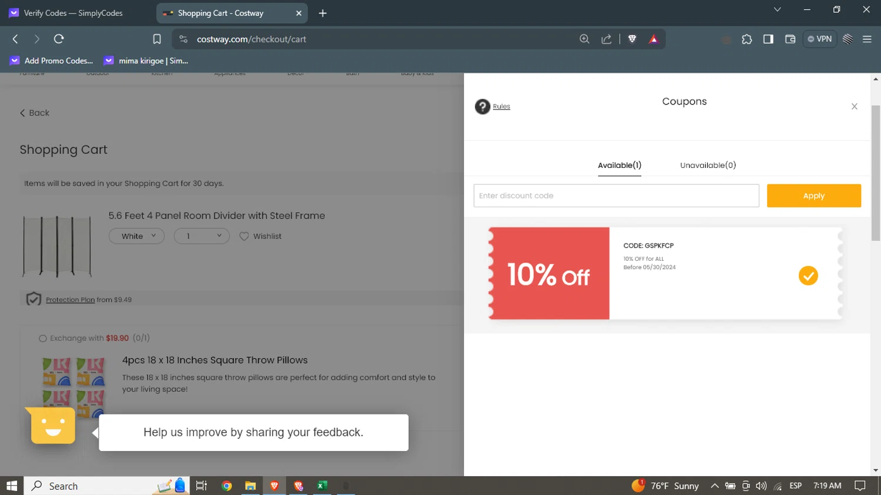Open the room divider product thumbnail
Image resolution: width=881 pixels, height=495 pixels.
[57, 245]
